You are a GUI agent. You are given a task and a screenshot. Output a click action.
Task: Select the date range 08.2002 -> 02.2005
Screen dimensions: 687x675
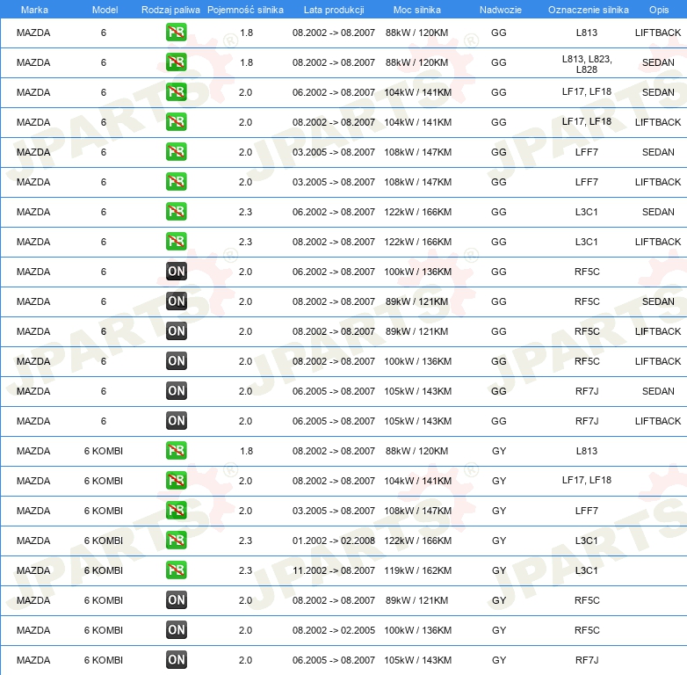(334, 630)
